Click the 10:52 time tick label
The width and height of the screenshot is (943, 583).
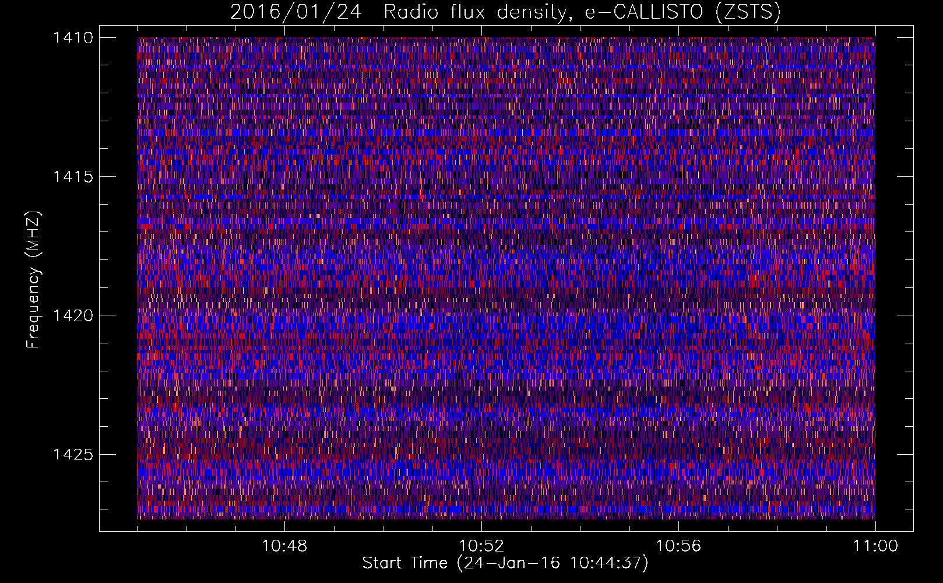coord(481,546)
